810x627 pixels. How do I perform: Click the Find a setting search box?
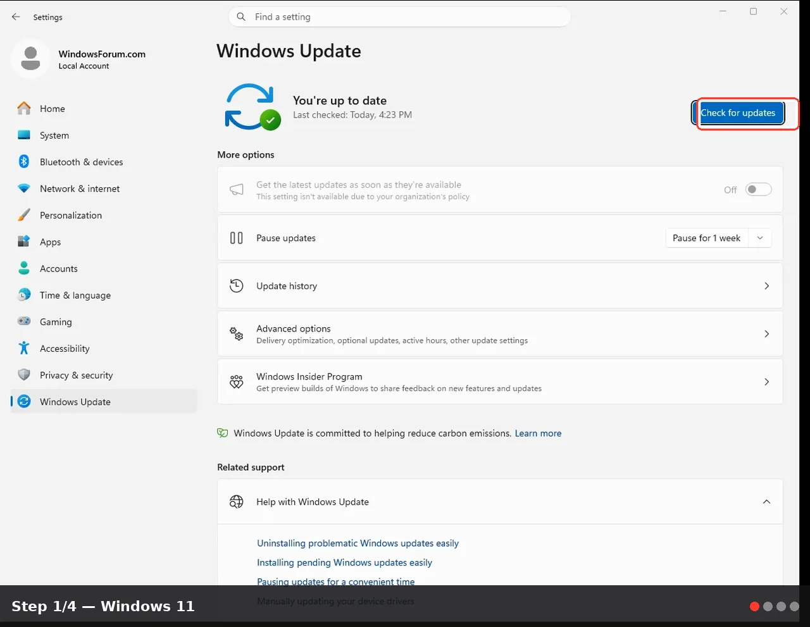pos(399,17)
